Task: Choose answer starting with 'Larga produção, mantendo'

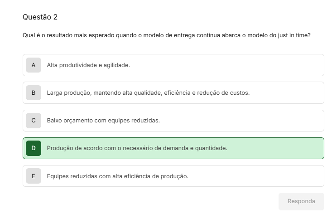Action: (148, 93)
